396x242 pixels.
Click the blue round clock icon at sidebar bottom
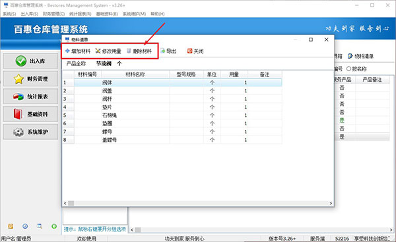coord(25,226)
